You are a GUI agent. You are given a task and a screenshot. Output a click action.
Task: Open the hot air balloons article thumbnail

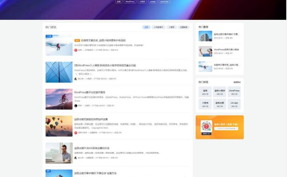[59, 126]
